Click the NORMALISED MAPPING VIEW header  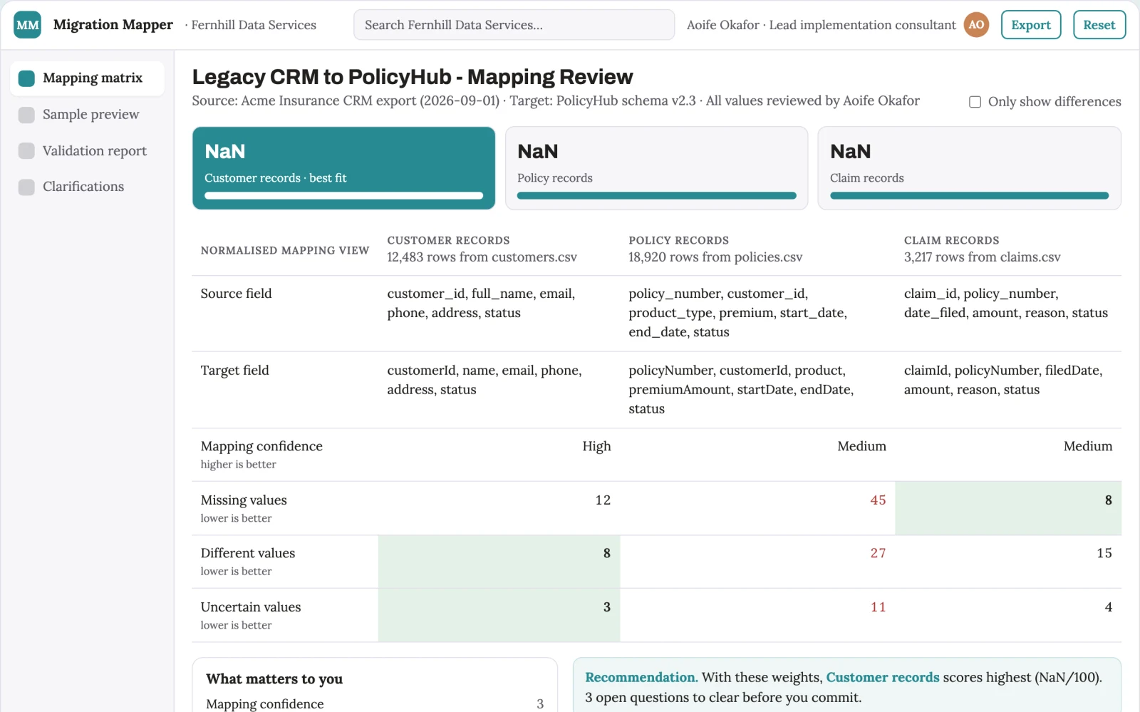coord(285,251)
